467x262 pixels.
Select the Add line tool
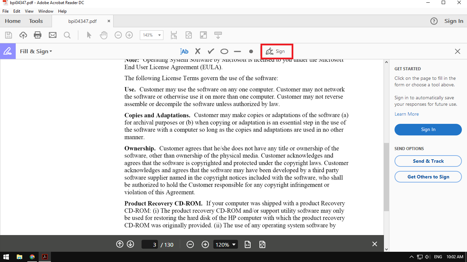pyautogui.click(x=238, y=52)
